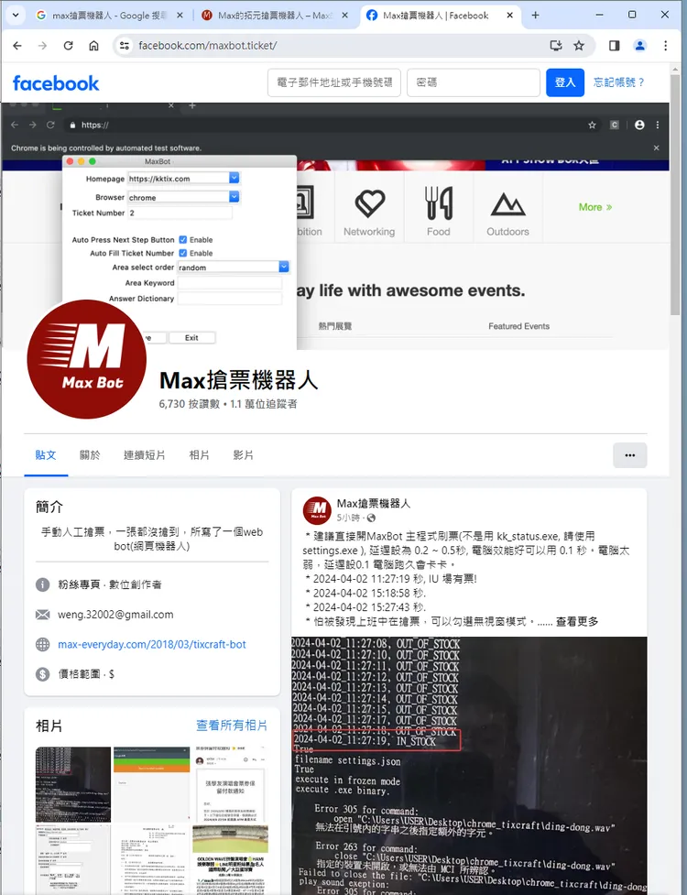This screenshot has width=687, height=895.
Task: Open the page more options ellipsis button
Action: (630, 455)
